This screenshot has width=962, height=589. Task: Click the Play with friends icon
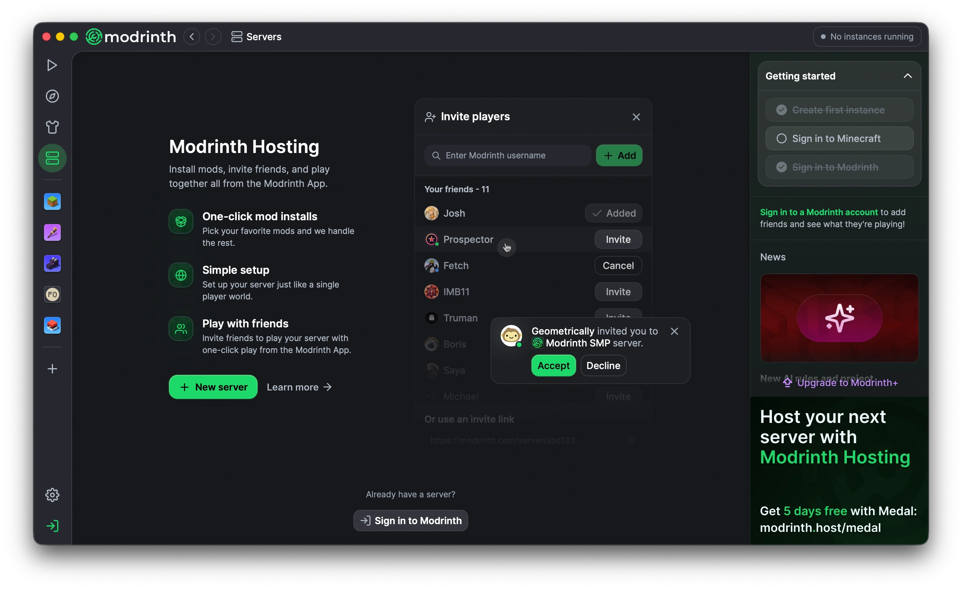tap(181, 329)
